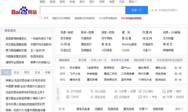Open 爱奇艺高清 in the 视频 row
Image resolution: width=188 pixels, height=112 pixels.
click(x=83, y=109)
